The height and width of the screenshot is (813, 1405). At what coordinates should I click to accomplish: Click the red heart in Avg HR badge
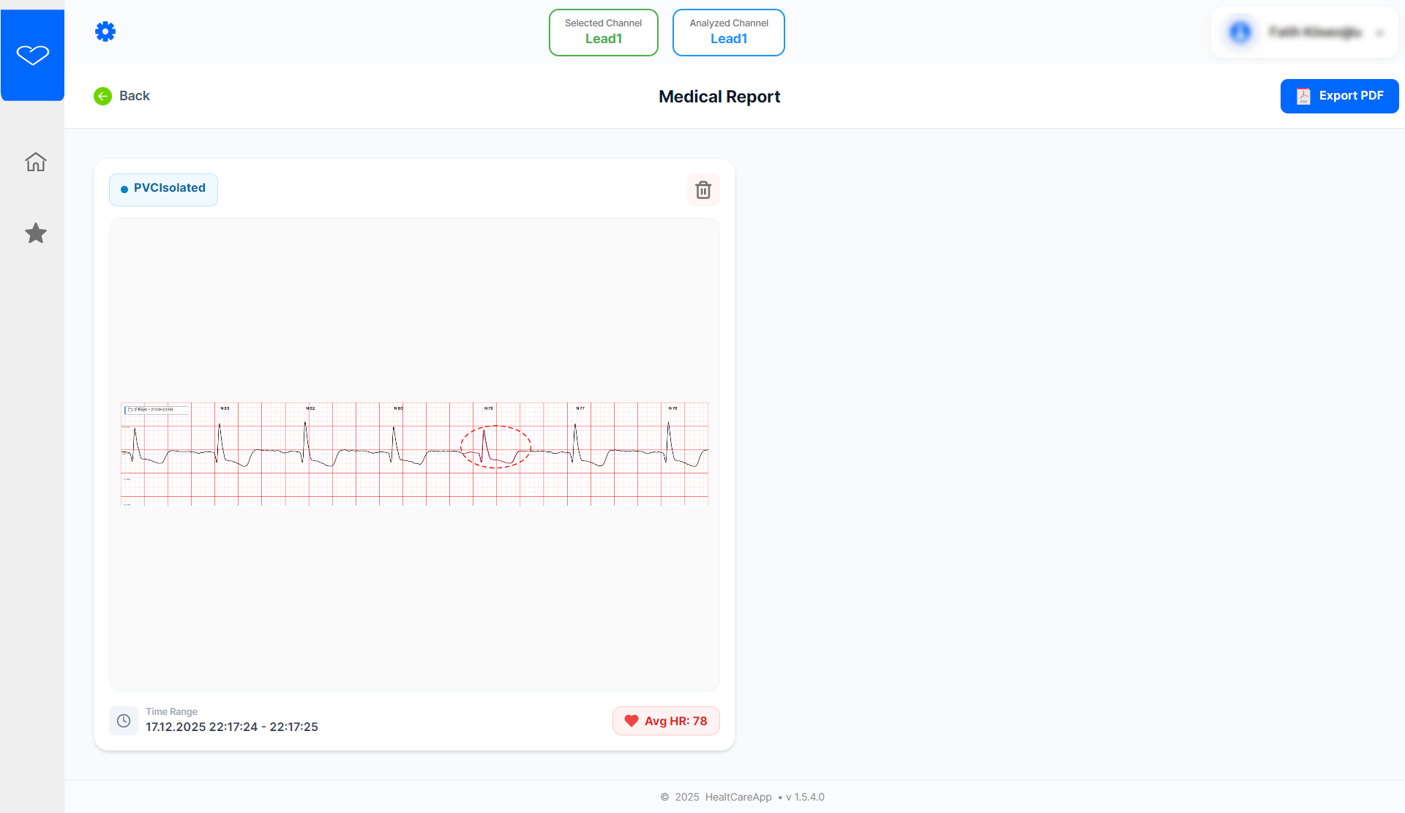tap(632, 721)
